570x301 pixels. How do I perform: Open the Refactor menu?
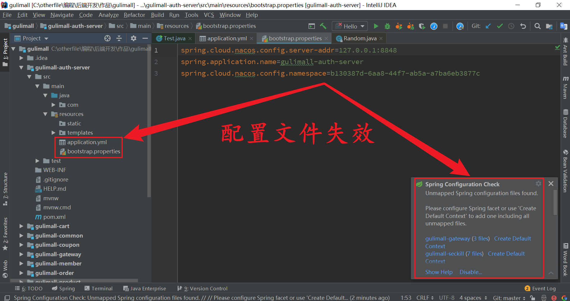[x=134, y=15]
